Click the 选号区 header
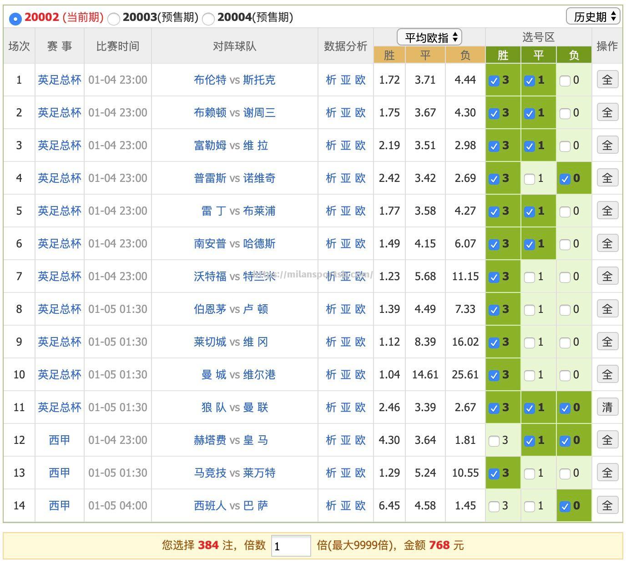Viewport: 626px width, 564px height. click(x=539, y=37)
